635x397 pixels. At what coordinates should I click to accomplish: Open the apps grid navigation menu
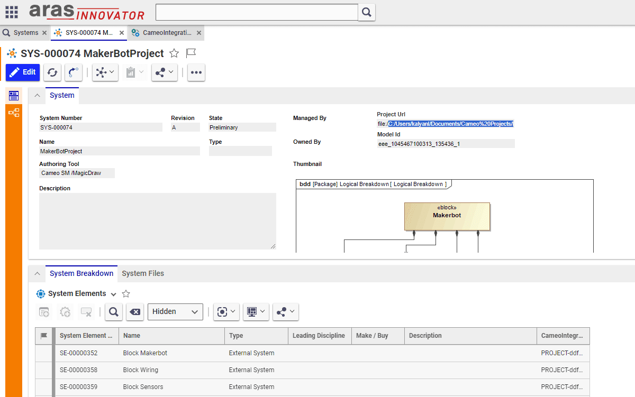click(11, 12)
